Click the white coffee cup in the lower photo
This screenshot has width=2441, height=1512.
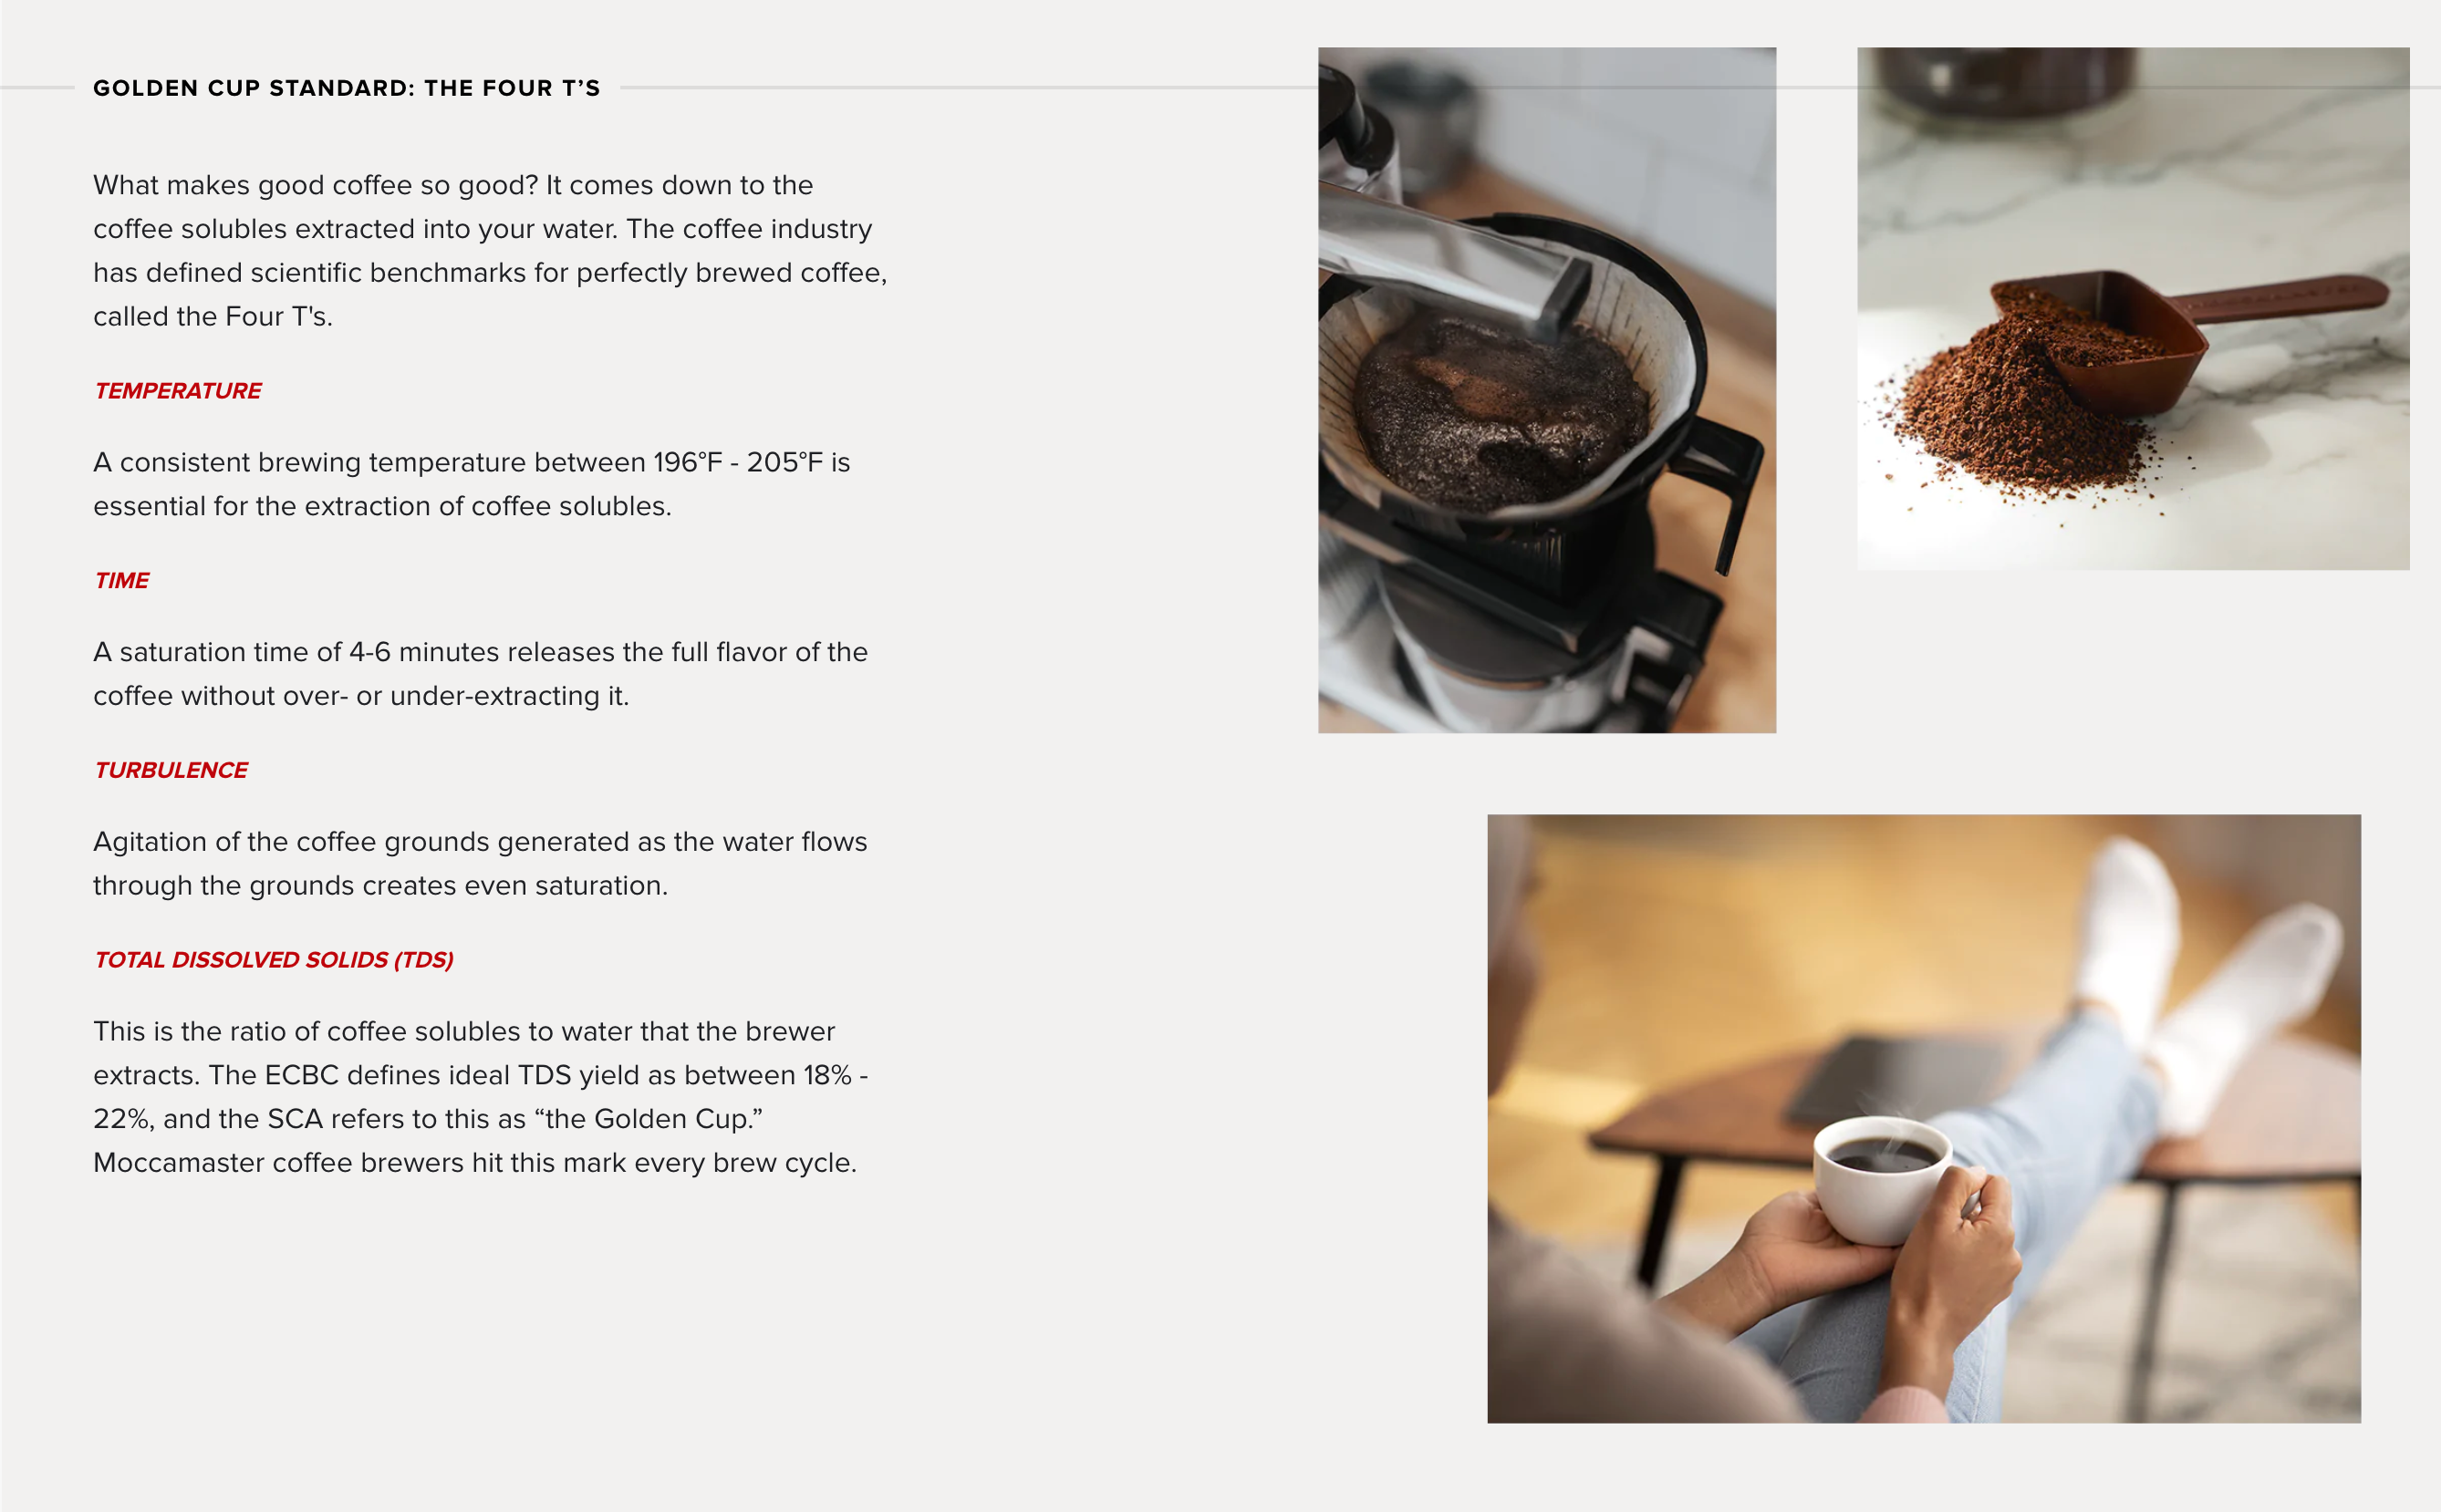tap(1882, 1182)
